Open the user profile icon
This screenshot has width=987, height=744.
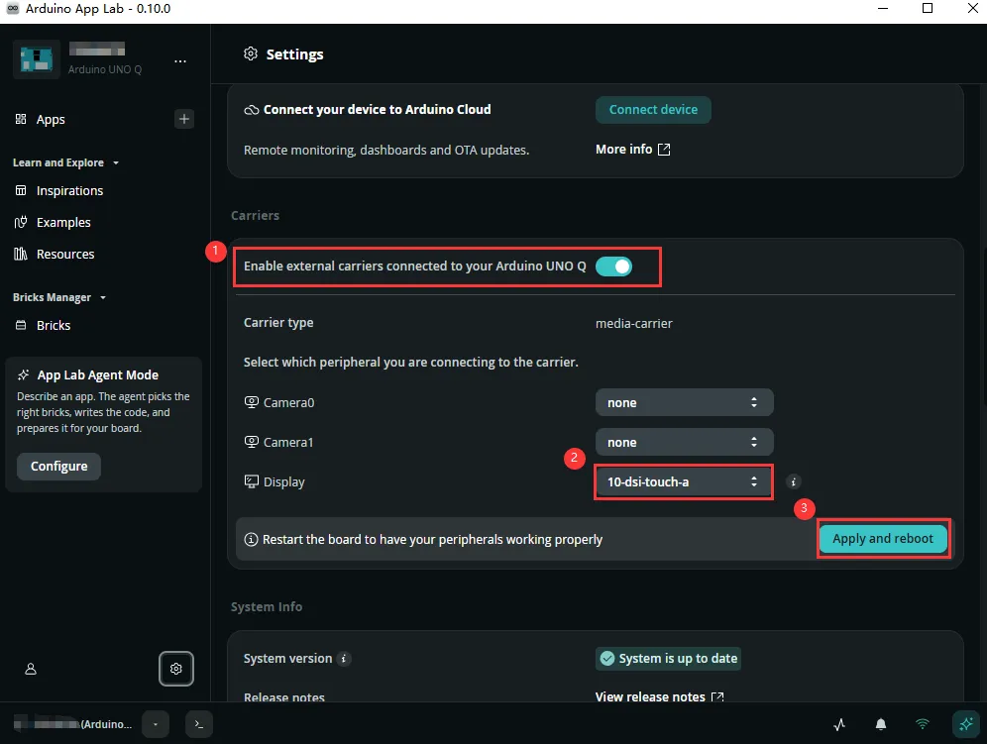coord(30,669)
